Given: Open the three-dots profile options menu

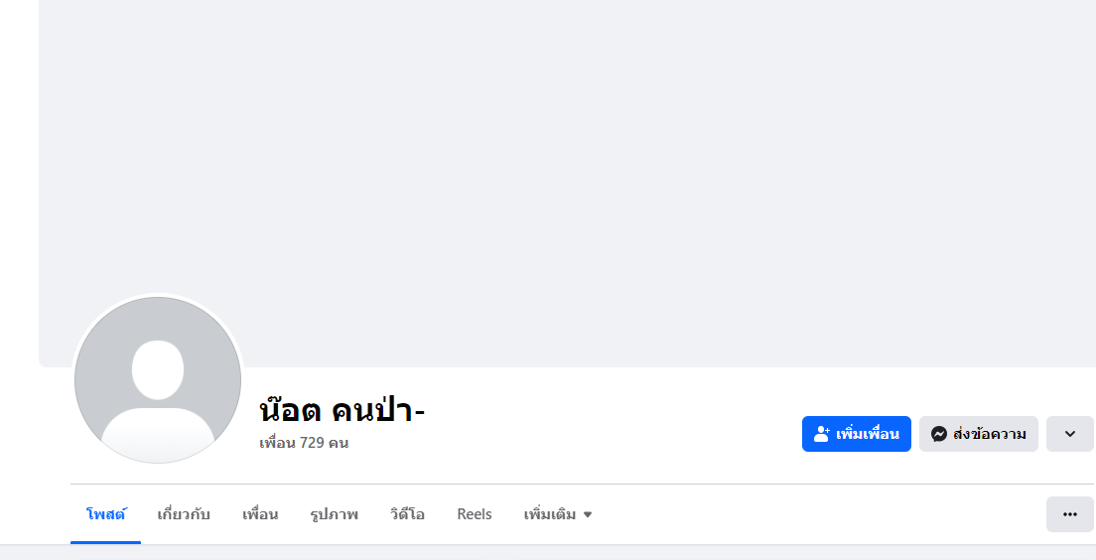Looking at the screenshot, I should [x=1069, y=514].
